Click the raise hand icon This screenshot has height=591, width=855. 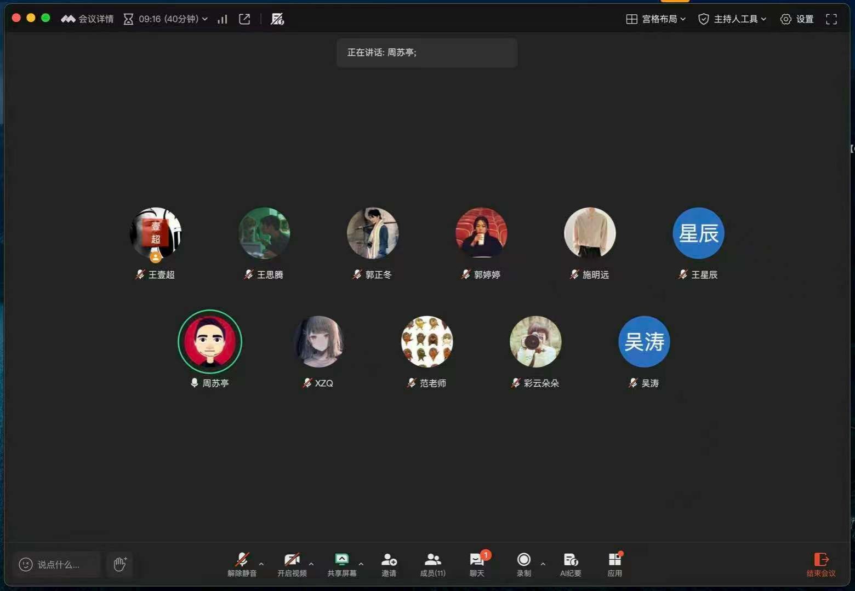(120, 564)
